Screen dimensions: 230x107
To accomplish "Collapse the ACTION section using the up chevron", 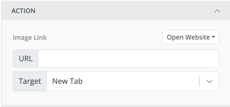I will pyautogui.click(x=217, y=11).
